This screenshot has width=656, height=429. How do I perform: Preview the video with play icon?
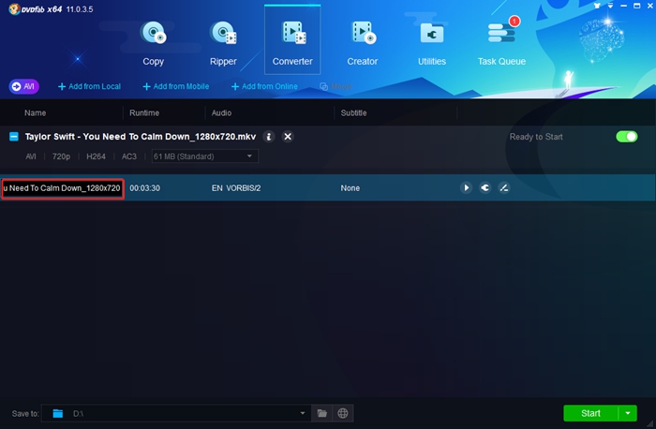466,187
